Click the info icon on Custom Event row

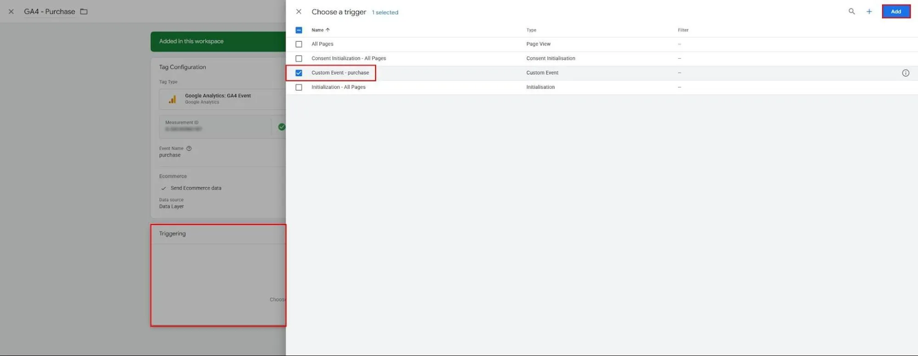tap(905, 73)
